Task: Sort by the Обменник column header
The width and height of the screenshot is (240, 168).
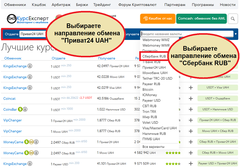Action: click(x=13, y=58)
